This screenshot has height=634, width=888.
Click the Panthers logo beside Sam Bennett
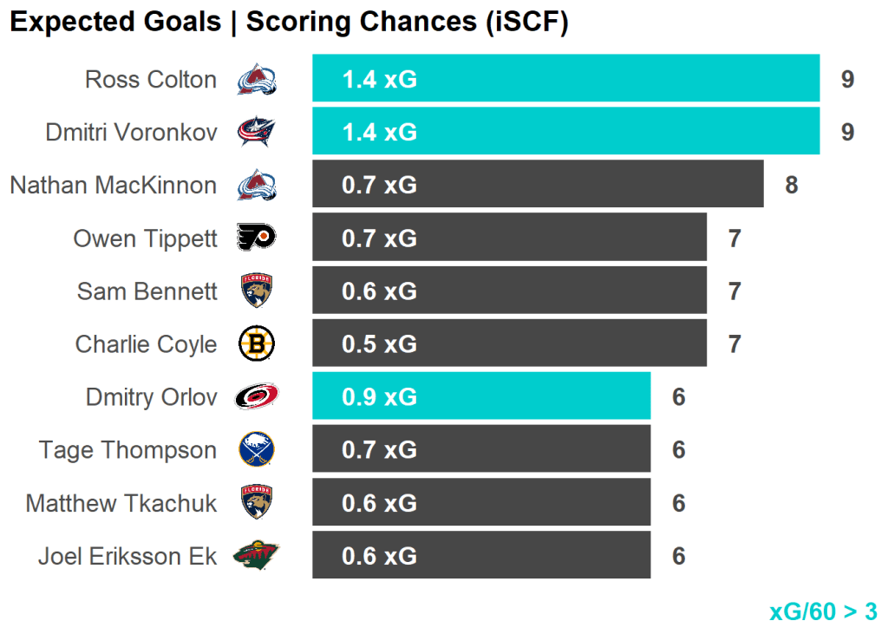pyautogui.click(x=257, y=291)
